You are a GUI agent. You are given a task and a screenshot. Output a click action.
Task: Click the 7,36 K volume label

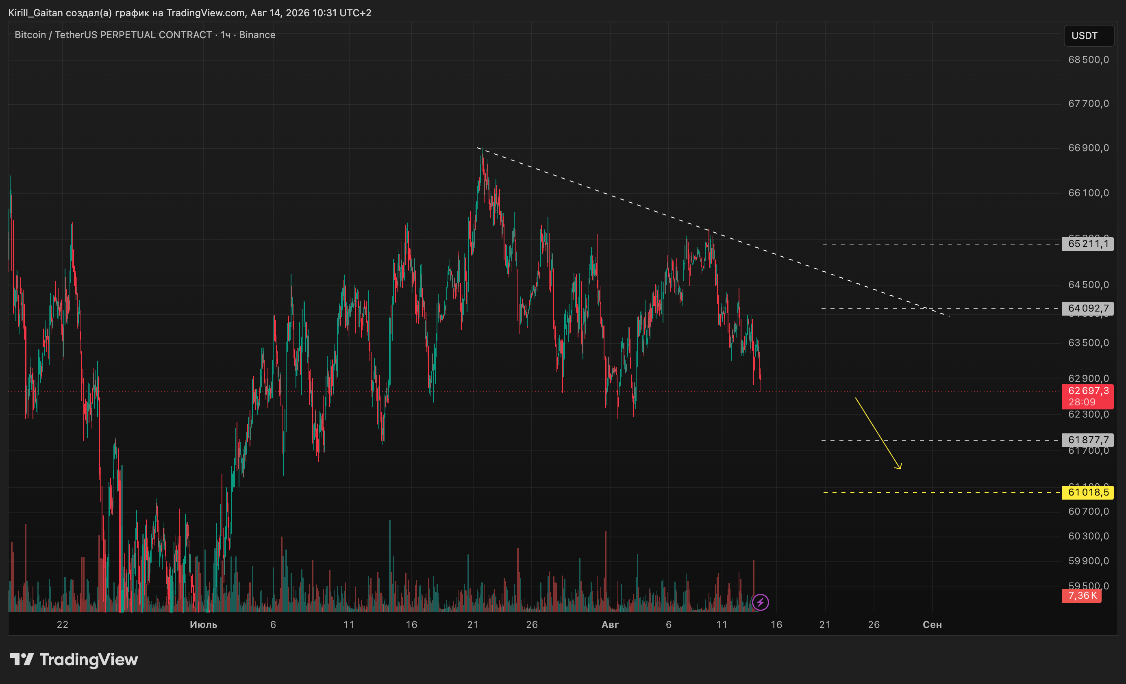[x=1082, y=595]
